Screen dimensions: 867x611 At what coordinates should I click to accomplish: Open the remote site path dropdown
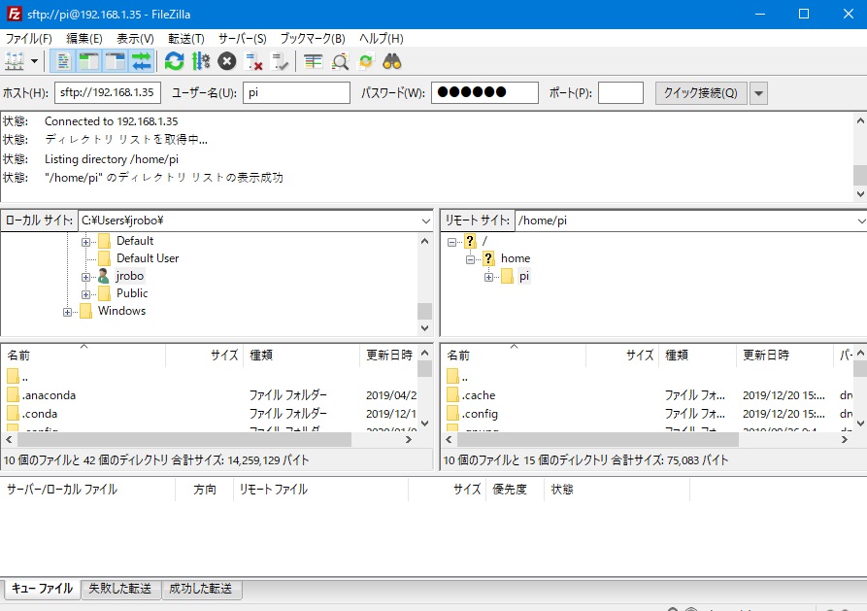(861, 221)
